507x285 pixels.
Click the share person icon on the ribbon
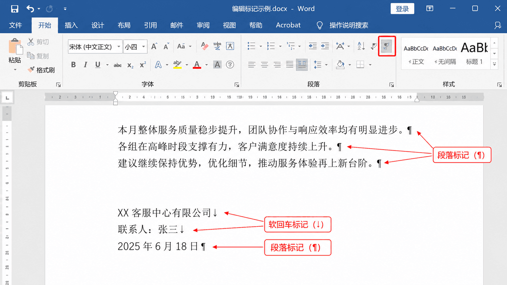click(498, 25)
